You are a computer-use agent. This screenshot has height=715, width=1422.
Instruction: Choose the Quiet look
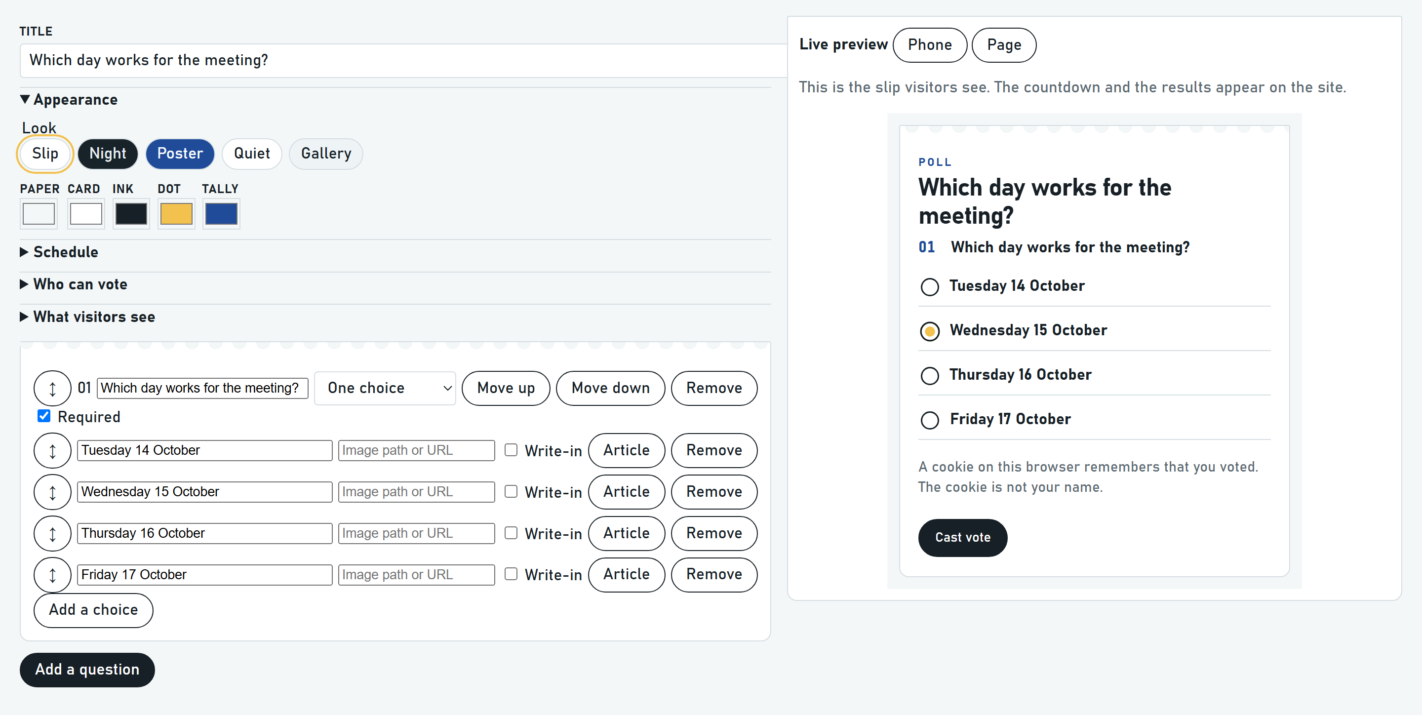(x=252, y=154)
